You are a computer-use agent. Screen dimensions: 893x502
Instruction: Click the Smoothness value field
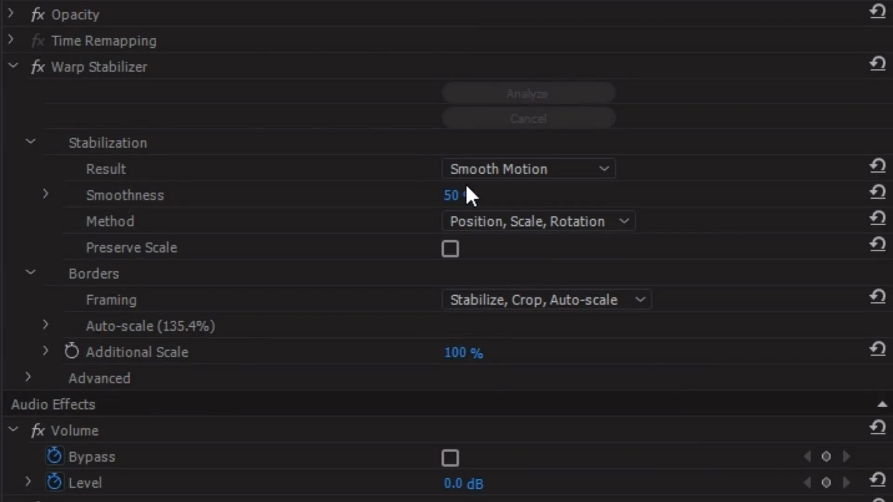point(451,195)
